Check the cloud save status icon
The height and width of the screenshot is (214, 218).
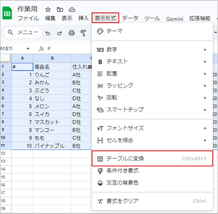(72, 10)
